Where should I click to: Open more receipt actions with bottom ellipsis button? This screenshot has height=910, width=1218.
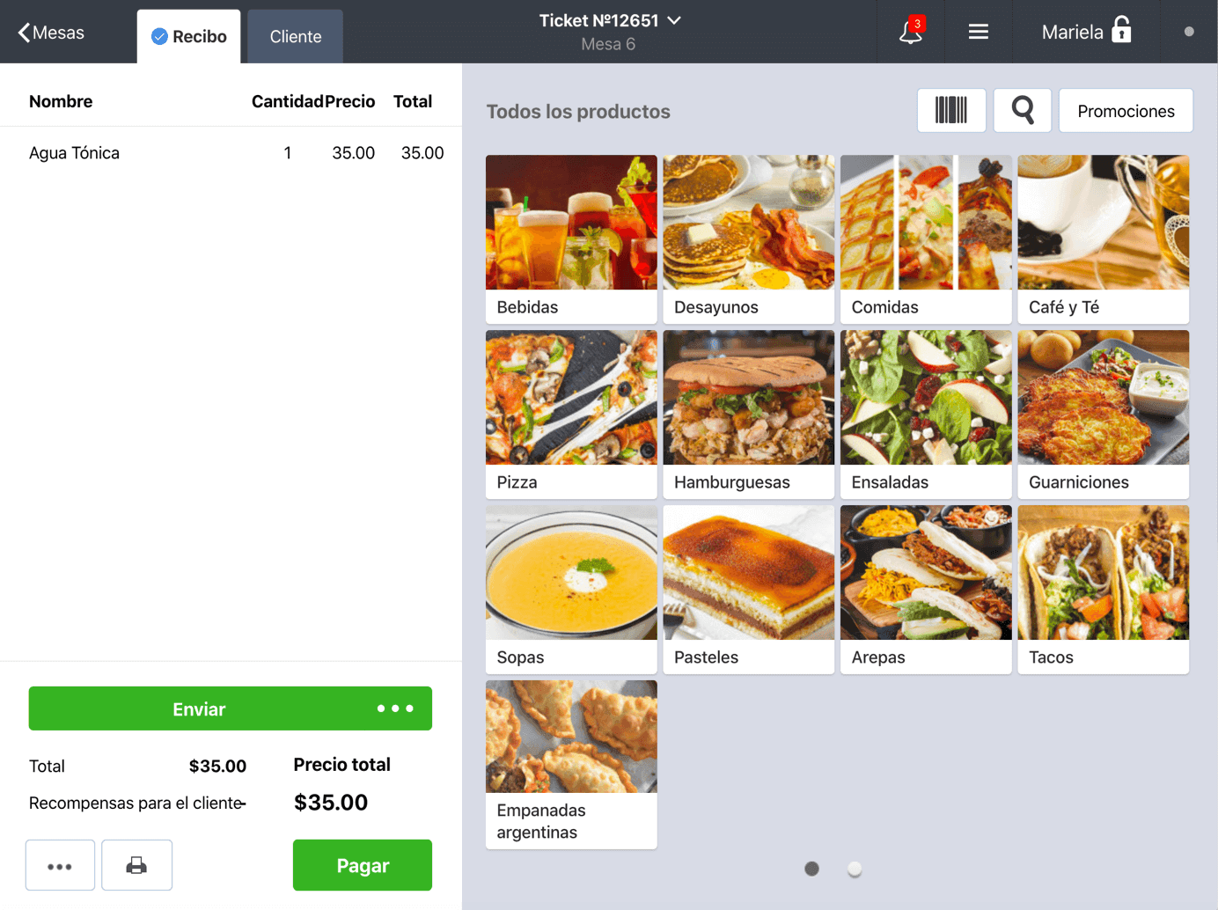(60, 865)
